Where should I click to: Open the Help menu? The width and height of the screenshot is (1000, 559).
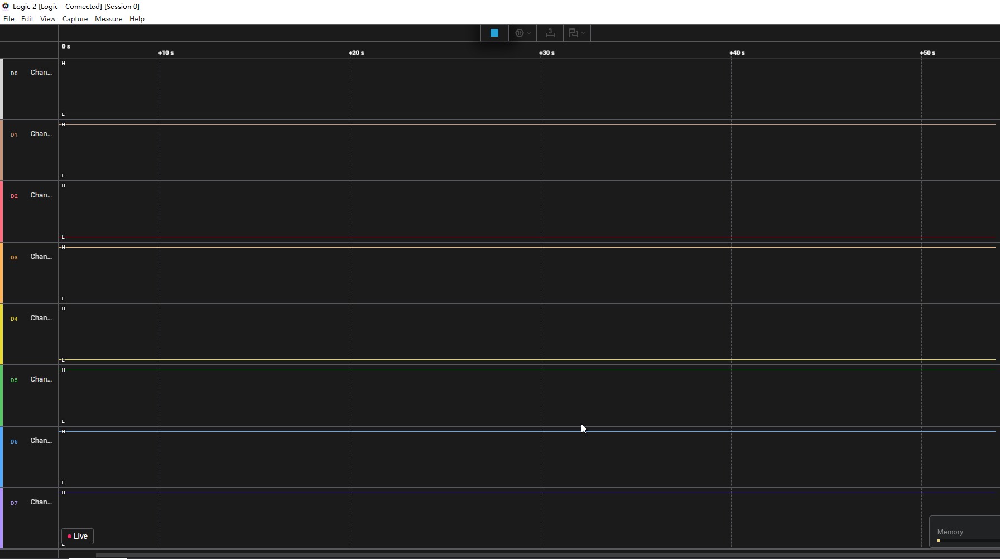coord(137,19)
